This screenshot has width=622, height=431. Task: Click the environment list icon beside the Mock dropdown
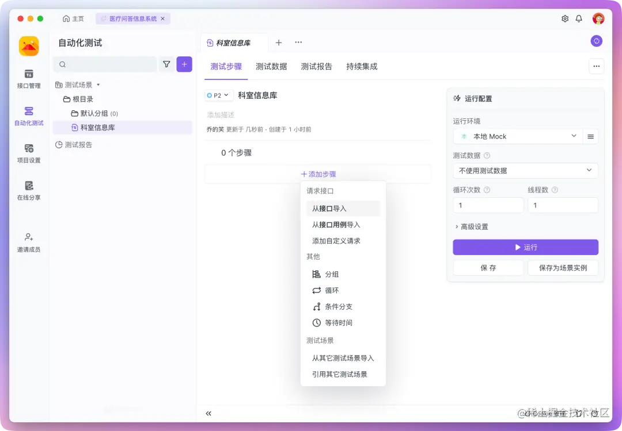[x=590, y=136]
